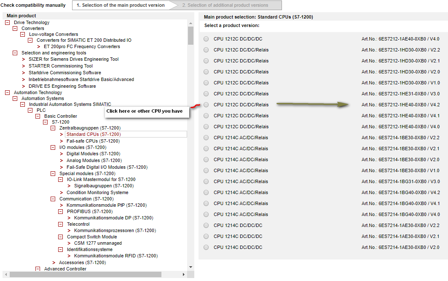Click arrow icon beside CSM 1277 unmanaged
The image size is (448, 281).
[x=69, y=243]
